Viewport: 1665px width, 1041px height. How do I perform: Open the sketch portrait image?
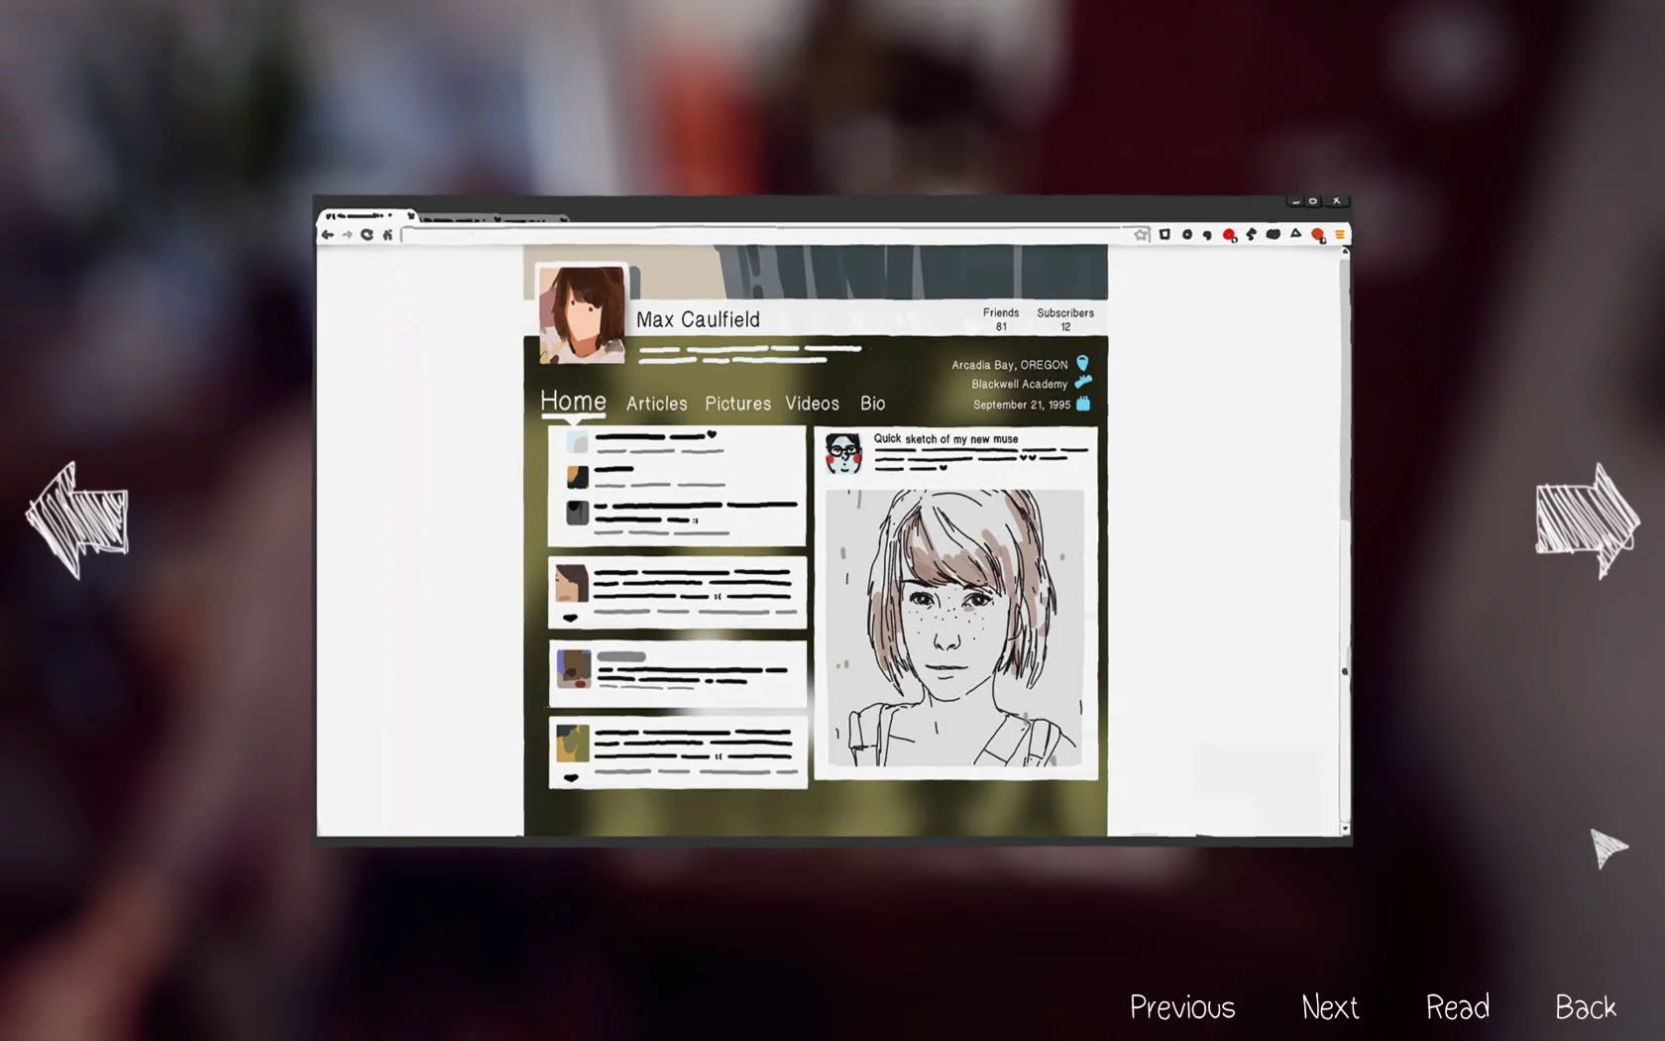(x=954, y=628)
